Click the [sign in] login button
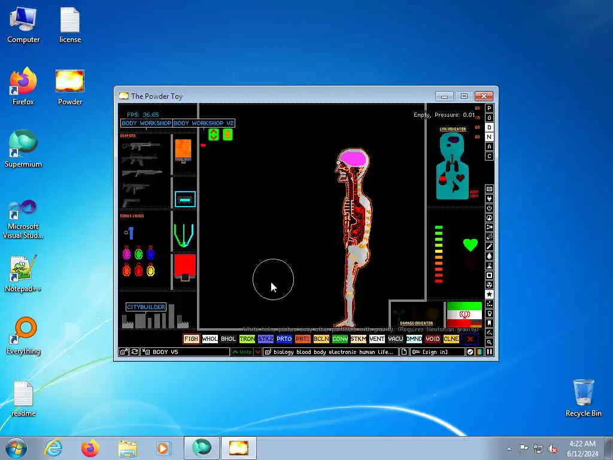613x460 pixels. [438, 352]
